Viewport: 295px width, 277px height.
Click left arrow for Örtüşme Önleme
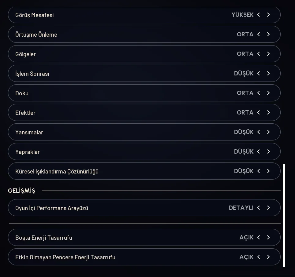click(259, 34)
